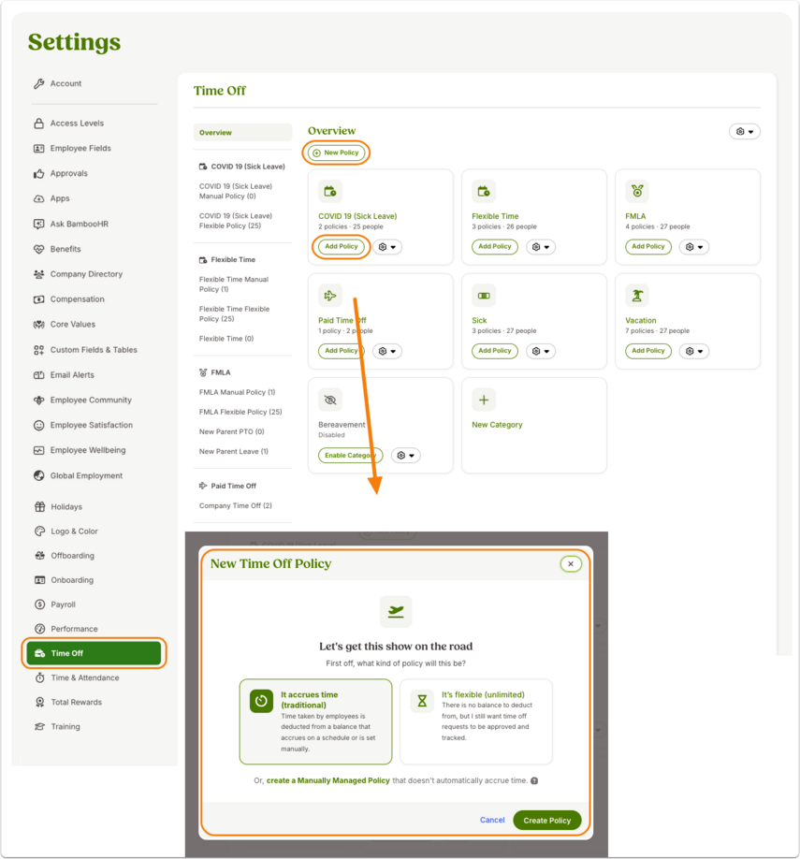800x859 pixels.
Task: Open the COVID 19 (Sick Leave) gear dropdown
Action: pos(387,247)
